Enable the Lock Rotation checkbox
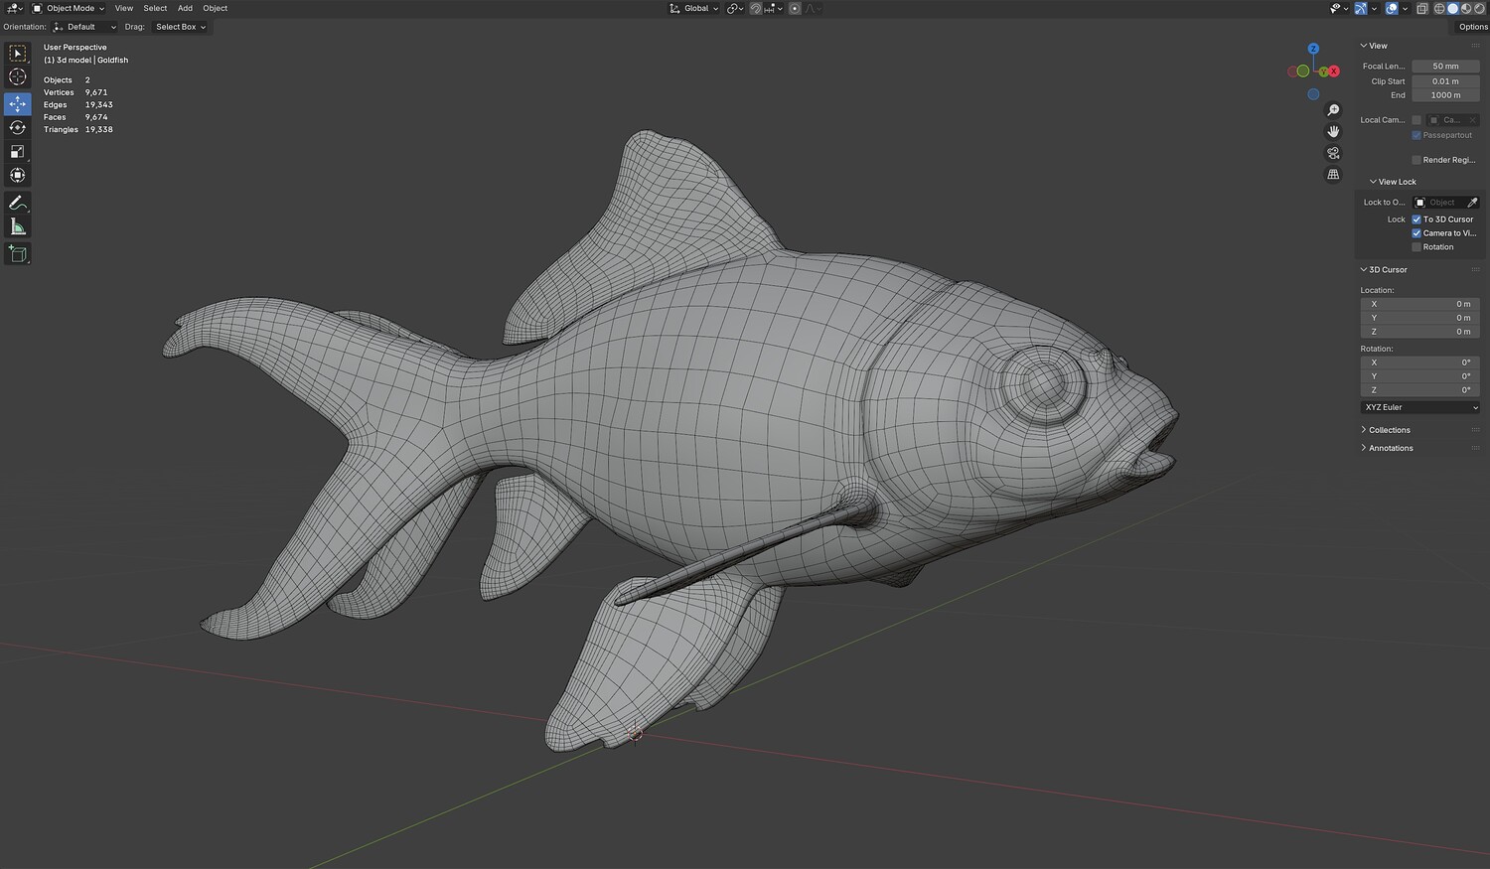Image resolution: width=1490 pixels, height=869 pixels. point(1416,247)
